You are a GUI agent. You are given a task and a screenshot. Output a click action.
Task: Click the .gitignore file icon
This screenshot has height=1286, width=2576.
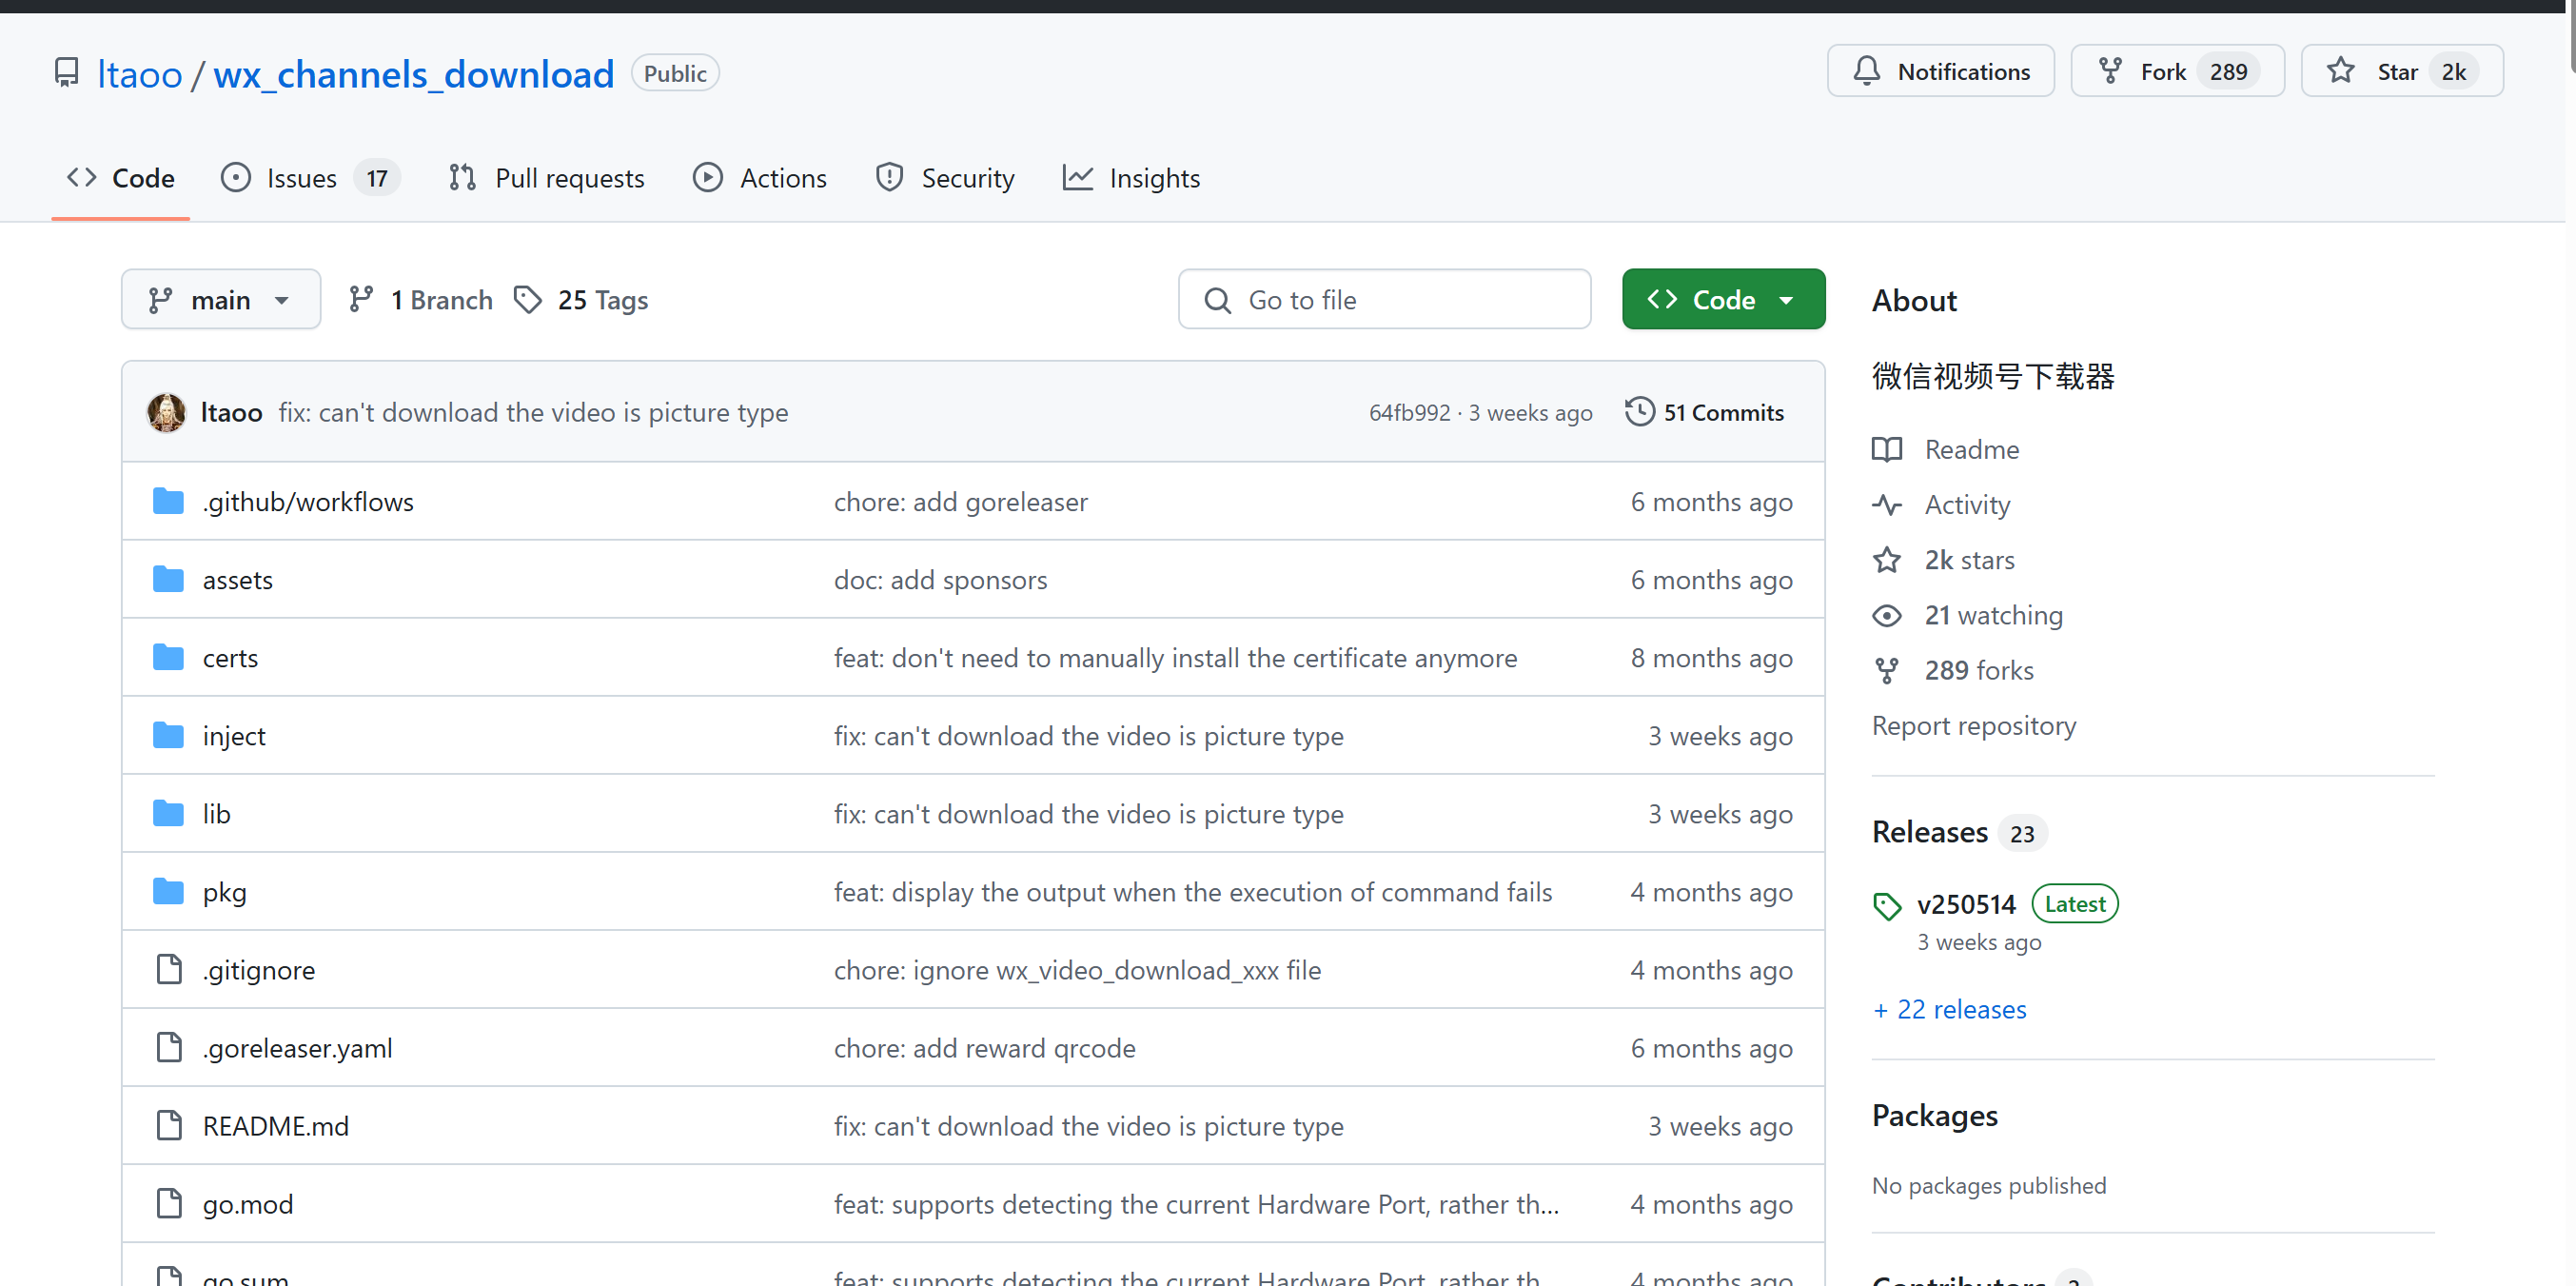click(x=169, y=969)
